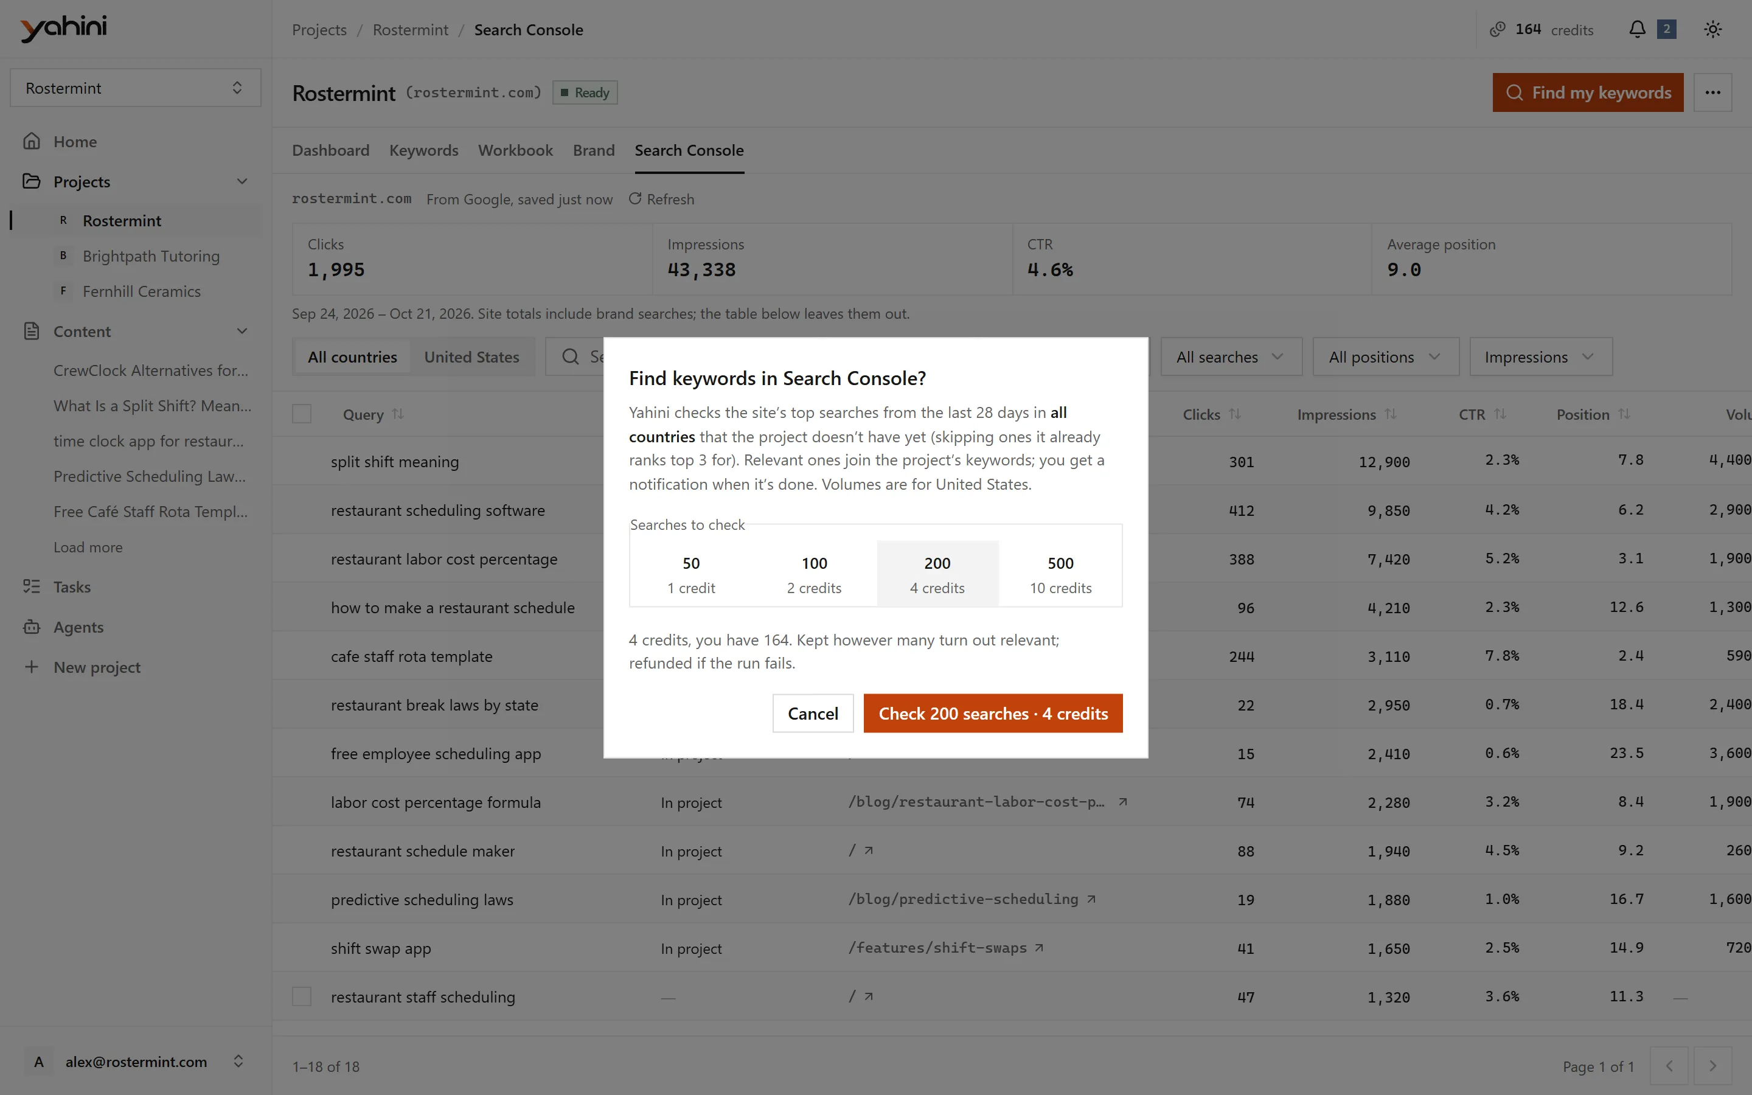
Task: Switch filter to All countries
Action: click(x=352, y=356)
